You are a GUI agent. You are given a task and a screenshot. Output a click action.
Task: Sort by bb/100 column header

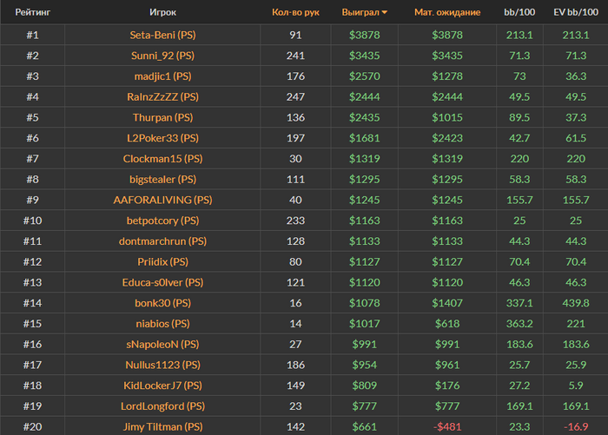[x=518, y=13]
